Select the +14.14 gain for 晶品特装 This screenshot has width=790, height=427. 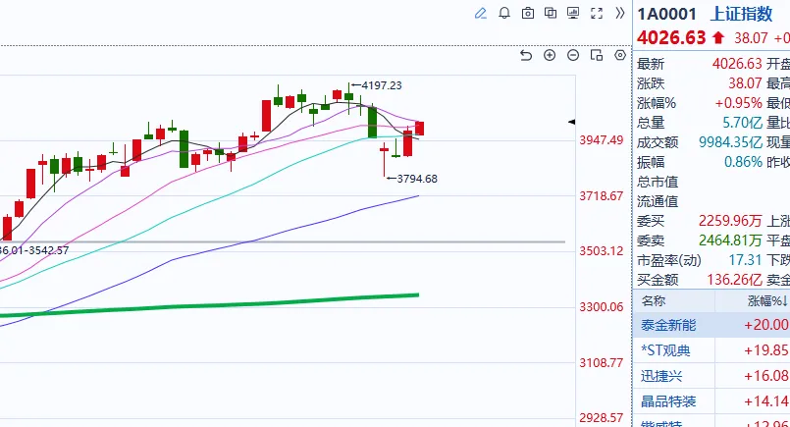click(766, 401)
